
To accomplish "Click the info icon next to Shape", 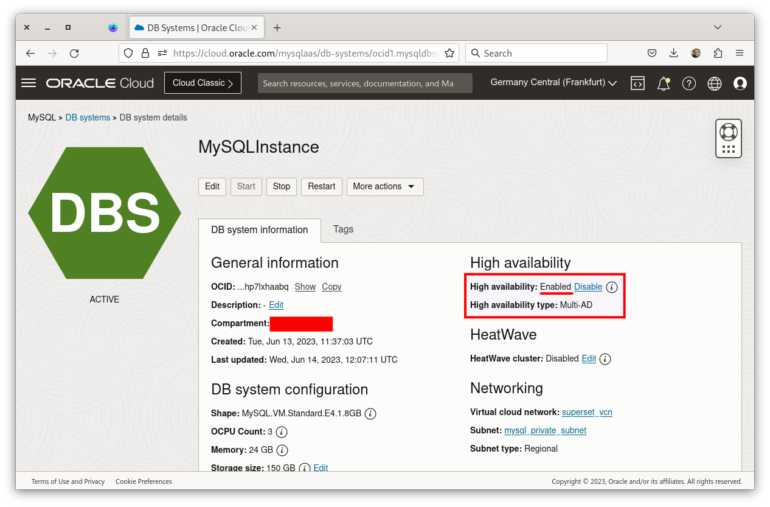I will [x=370, y=414].
